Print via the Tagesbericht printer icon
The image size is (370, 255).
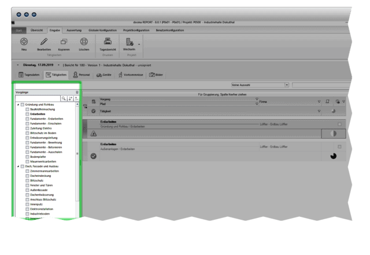point(108,41)
